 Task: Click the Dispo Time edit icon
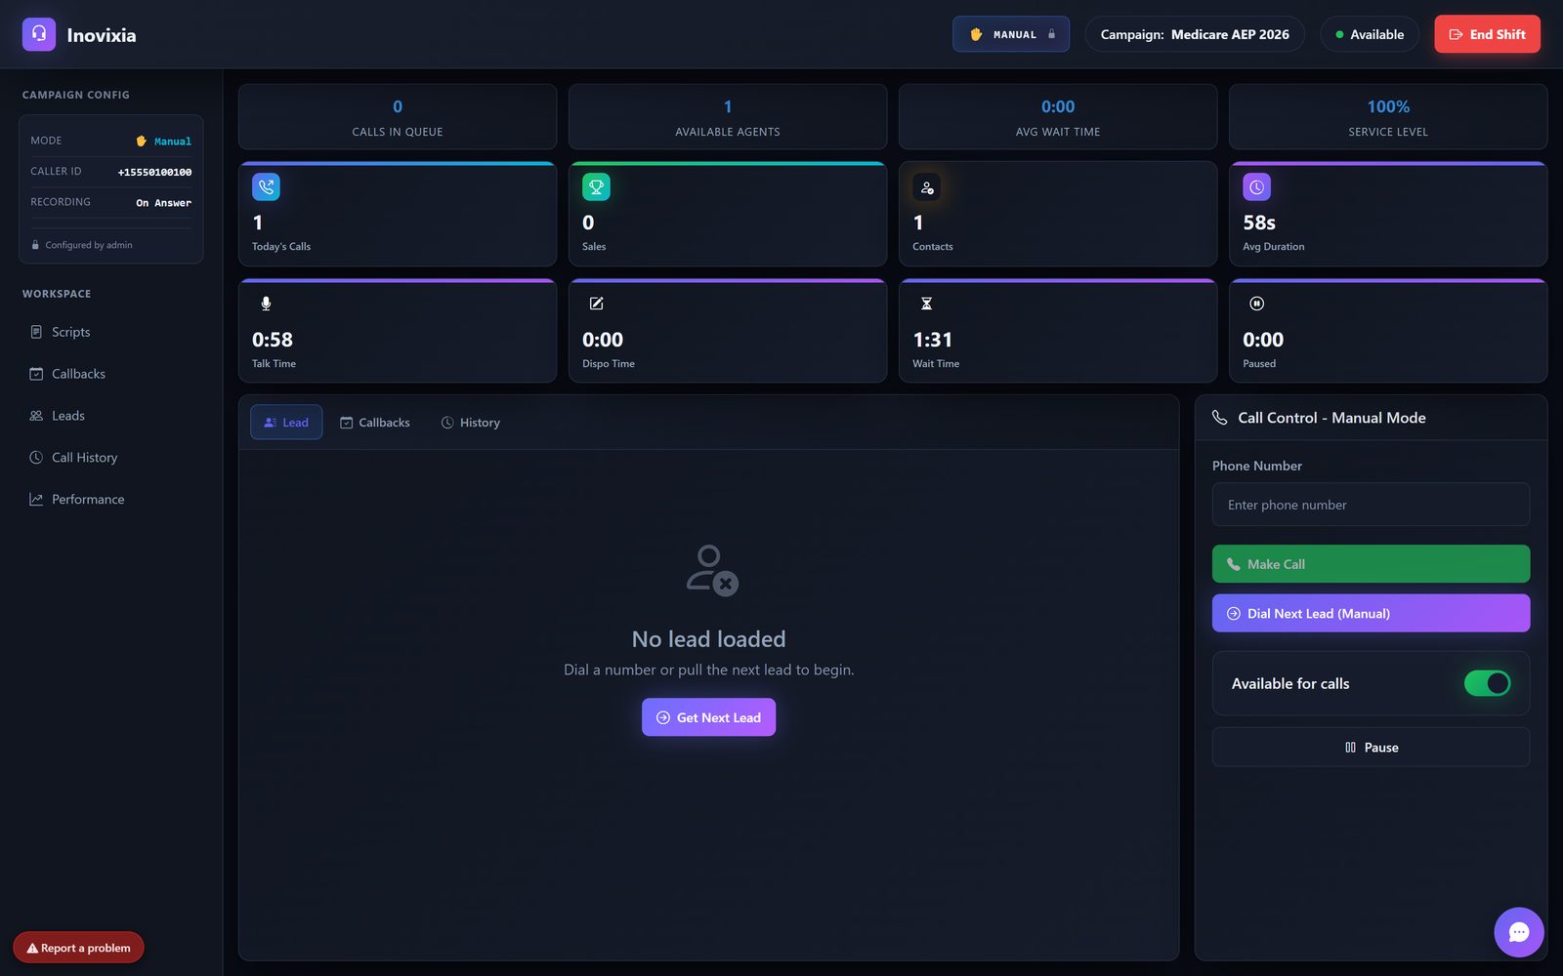(x=596, y=304)
